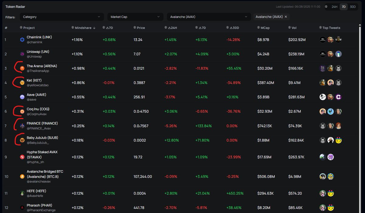The width and height of the screenshot is (365, 213).
Task: Click the 107,244.00 price value
Action: point(143,177)
